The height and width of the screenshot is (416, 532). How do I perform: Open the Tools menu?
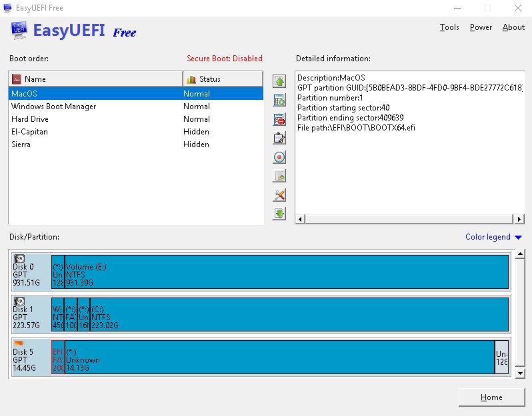[449, 27]
